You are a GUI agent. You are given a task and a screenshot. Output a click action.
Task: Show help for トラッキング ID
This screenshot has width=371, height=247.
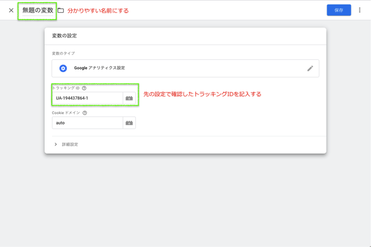tap(84, 88)
